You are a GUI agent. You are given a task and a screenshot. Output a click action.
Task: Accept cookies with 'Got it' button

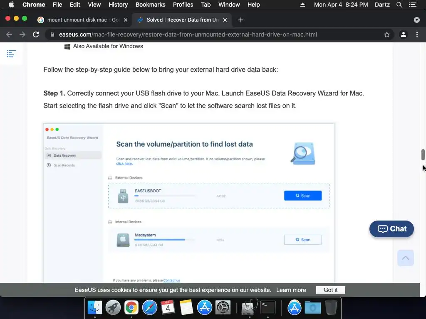331,290
